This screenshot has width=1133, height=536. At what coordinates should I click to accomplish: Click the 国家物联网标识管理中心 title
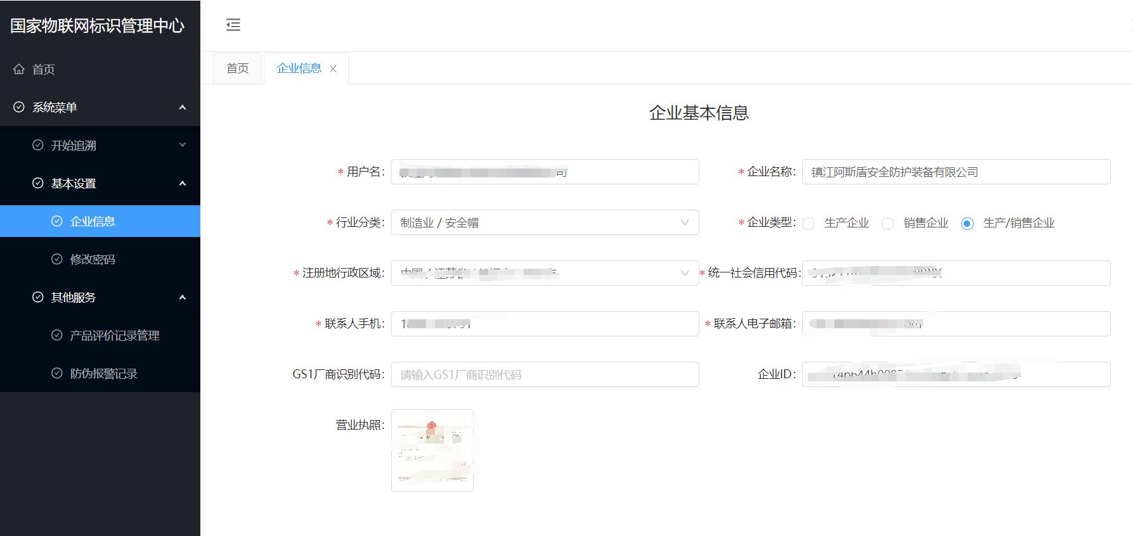click(97, 25)
